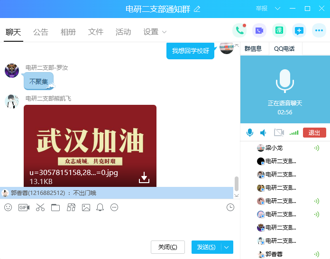Click the send file folder icon
Screen dimensions: 330x259
pyautogui.click(x=55, y=207)
